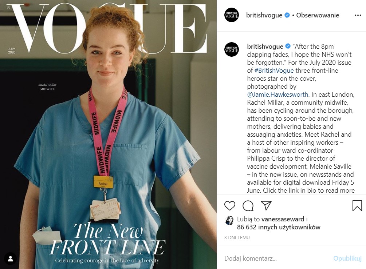Show tagged people icon on photo

pyautogui.click(x=10, y=258)
